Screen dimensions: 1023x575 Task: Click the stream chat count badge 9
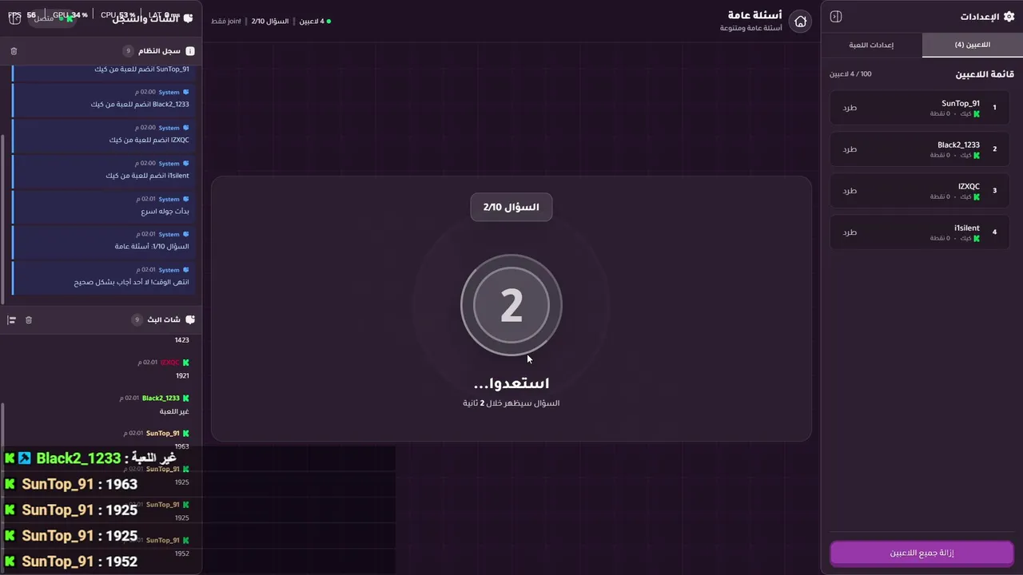click(137, 320)
